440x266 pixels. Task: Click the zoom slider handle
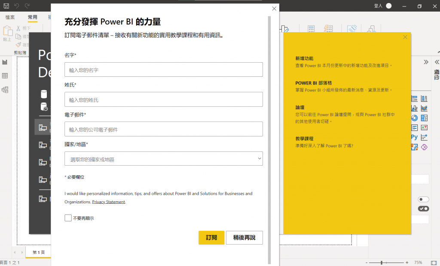[x=382, y=263]
